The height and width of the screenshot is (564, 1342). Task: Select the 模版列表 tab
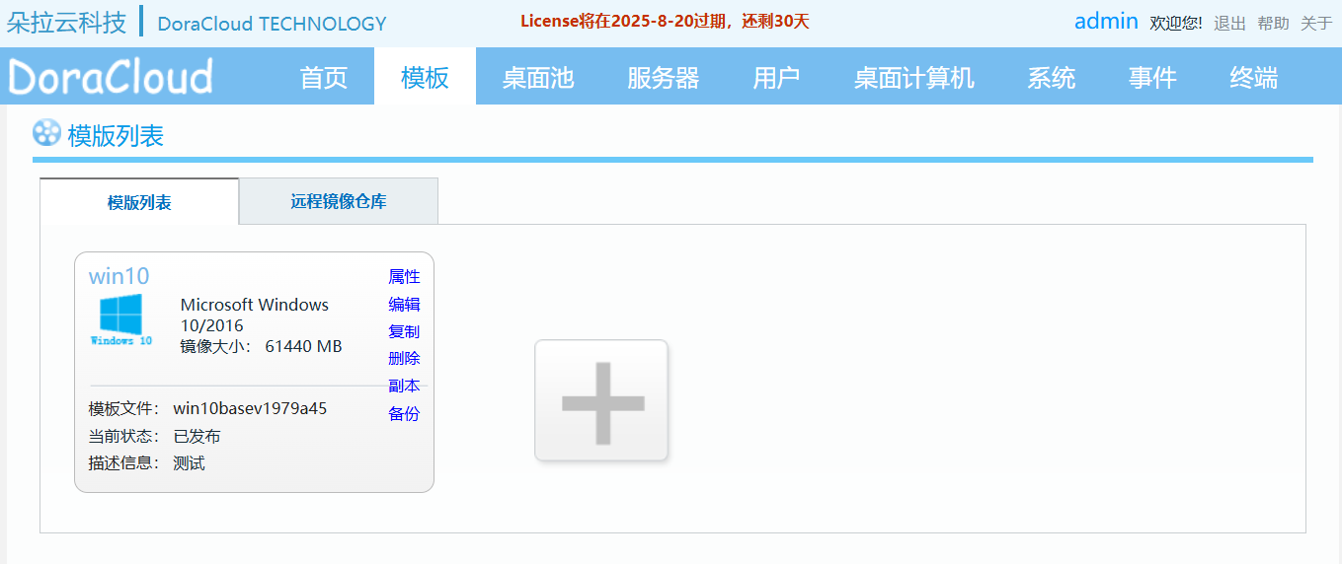pyautogui.click(x=139, y=203)
